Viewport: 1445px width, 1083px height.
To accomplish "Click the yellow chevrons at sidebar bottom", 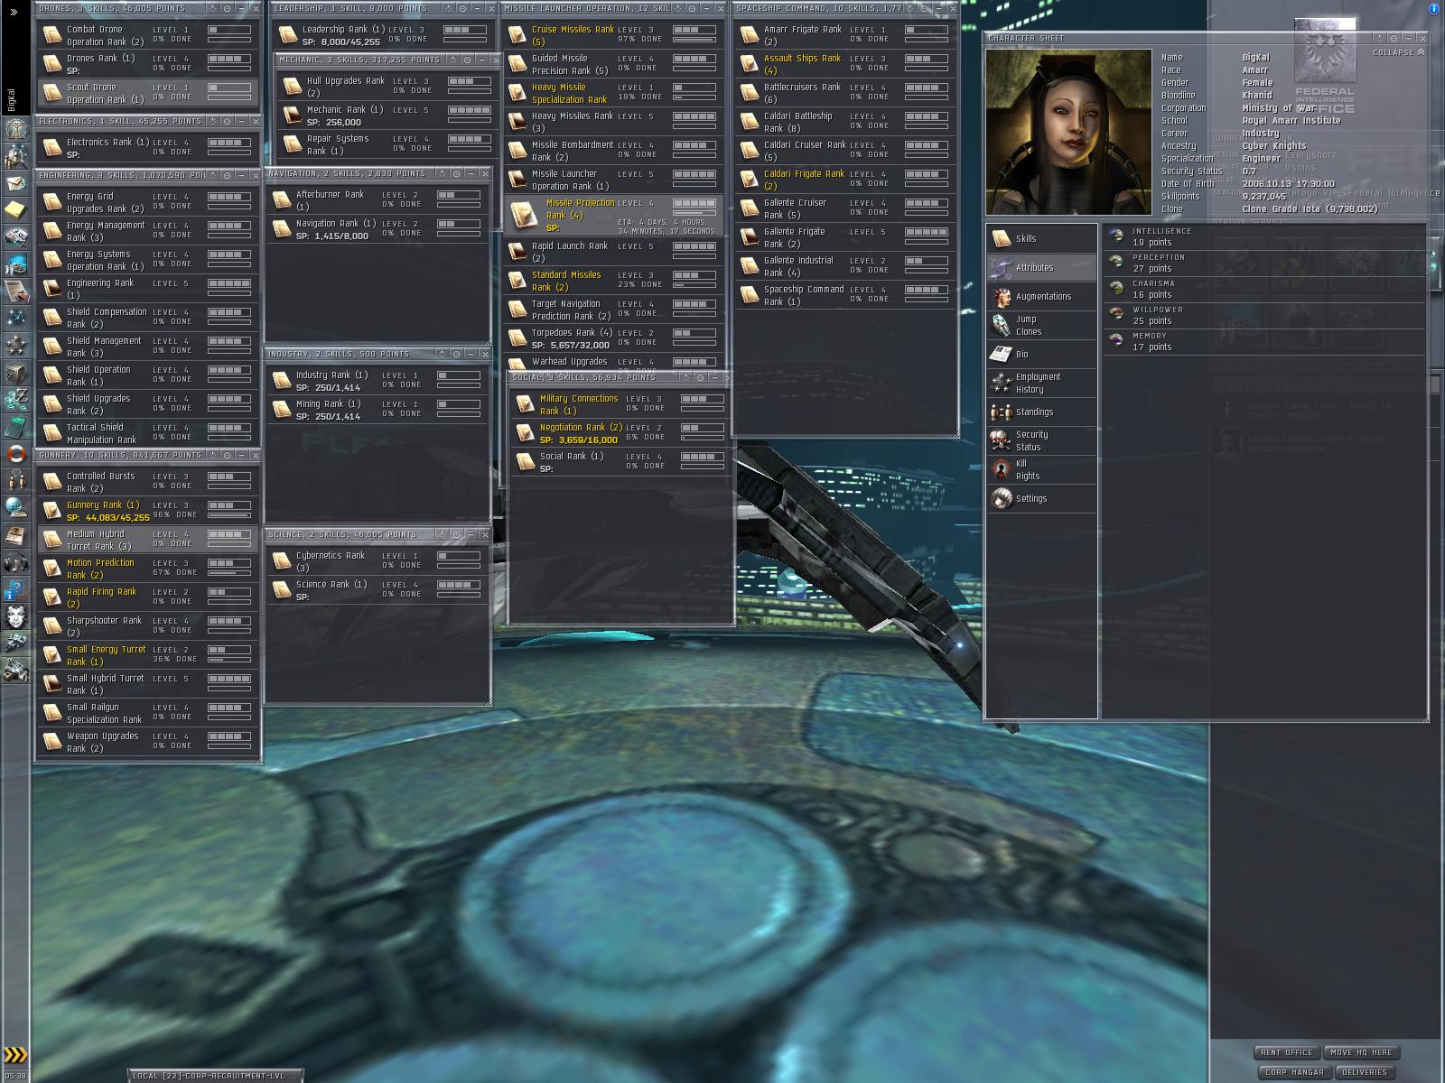I will coord(15,1054).
